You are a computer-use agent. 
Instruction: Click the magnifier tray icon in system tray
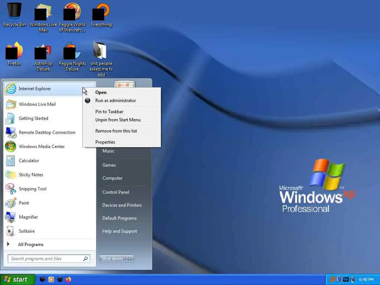tap(332, 279)
